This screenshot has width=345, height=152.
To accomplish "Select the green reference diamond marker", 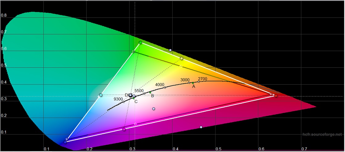I will tap(133, 51).
